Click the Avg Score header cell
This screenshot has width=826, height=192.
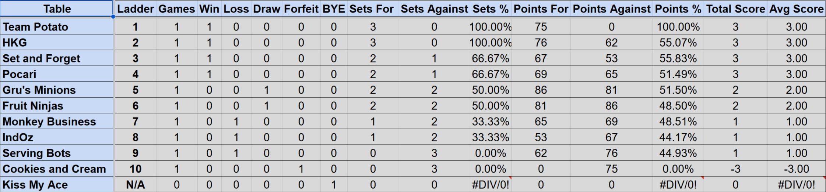pyautogui.click(x=796, y=9)
